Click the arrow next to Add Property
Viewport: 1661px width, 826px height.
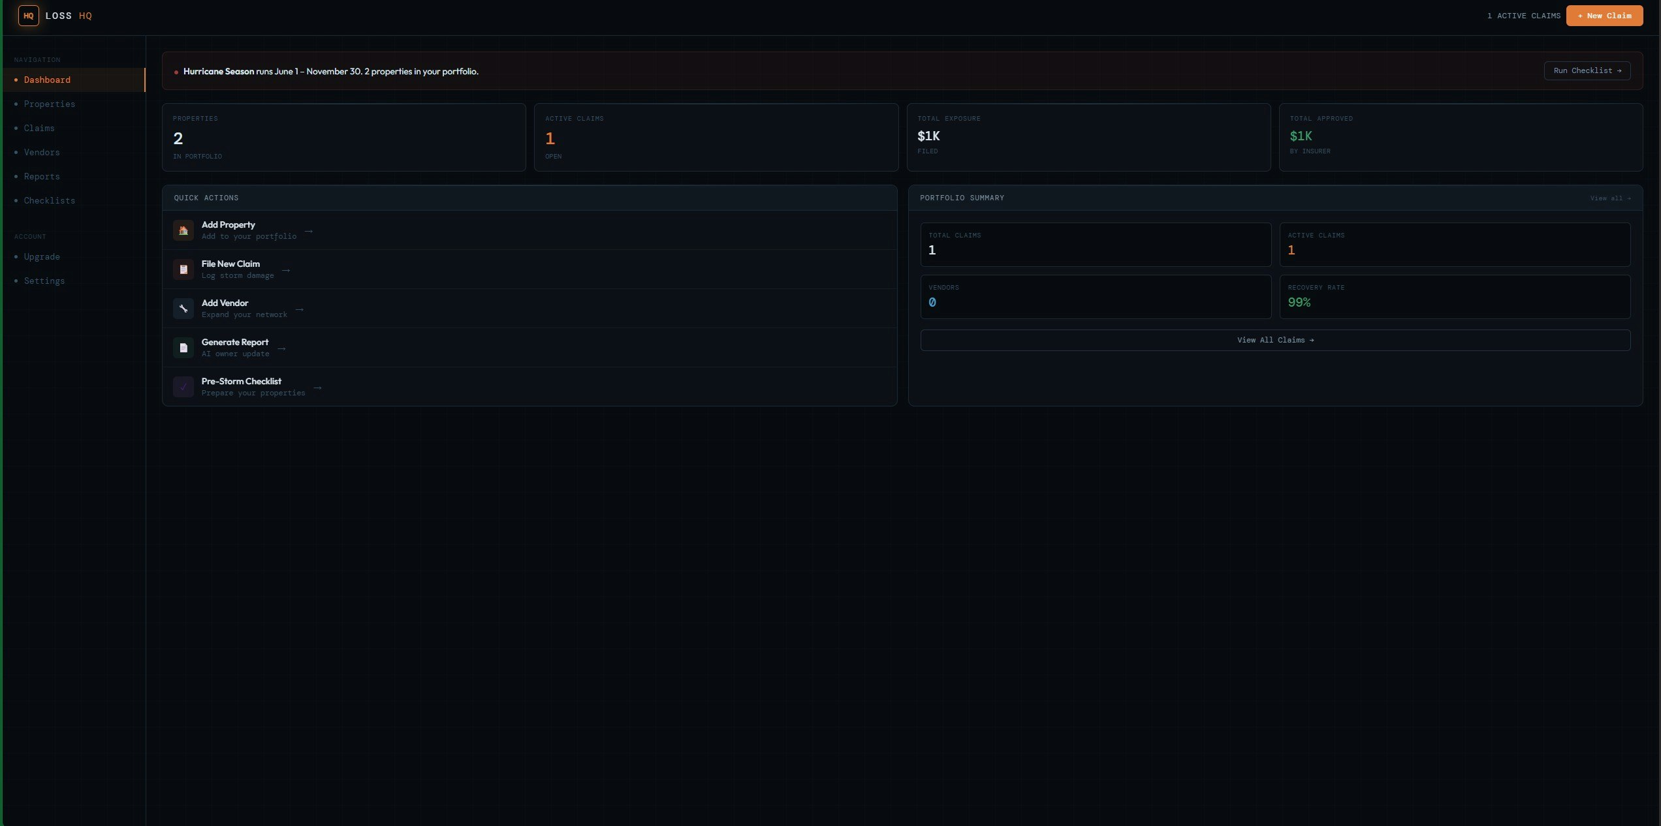pyautogui.click(x=309, y=231)
